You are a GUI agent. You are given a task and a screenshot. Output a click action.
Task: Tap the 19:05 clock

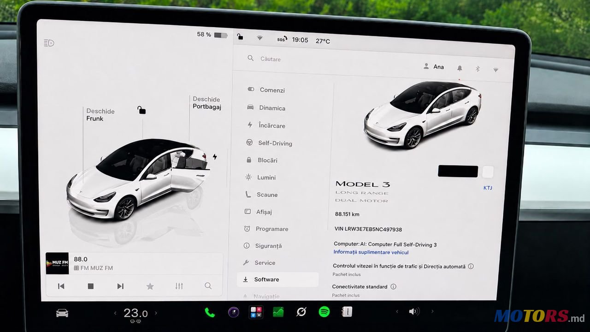click(300, 40)
